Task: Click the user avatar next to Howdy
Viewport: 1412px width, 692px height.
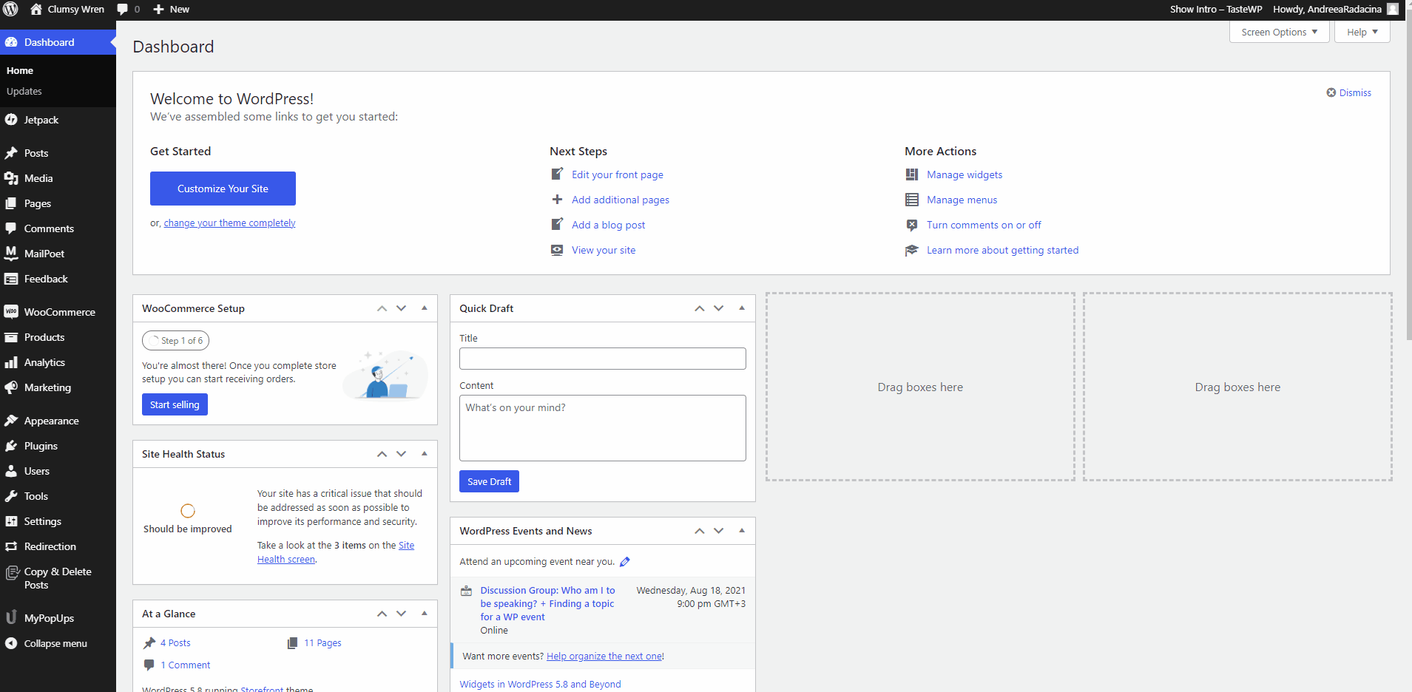Action: (x=1393, y=10)
